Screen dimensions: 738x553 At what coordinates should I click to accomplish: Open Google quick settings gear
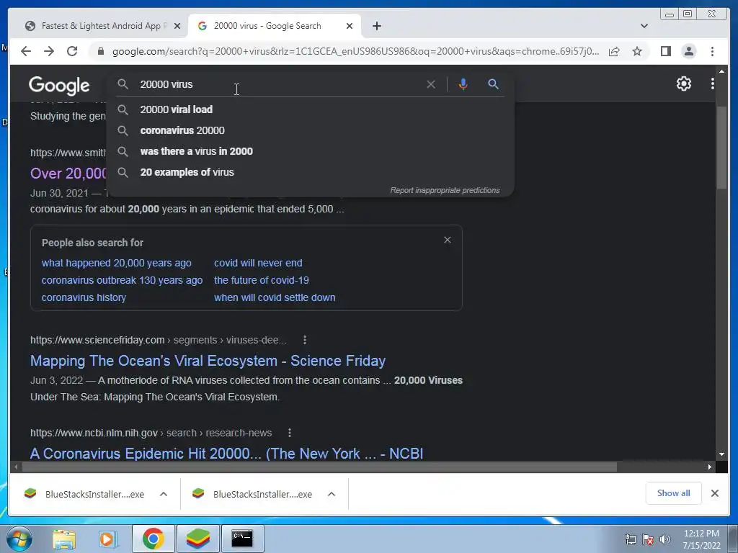point(684,84)
